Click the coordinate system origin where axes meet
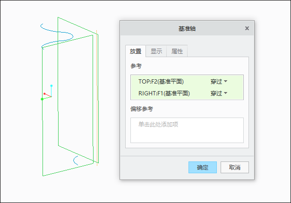Viewport: 291px width, 203px height. click(51, 96)
